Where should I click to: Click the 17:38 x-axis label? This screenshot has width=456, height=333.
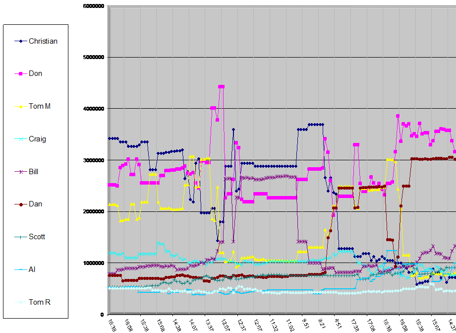[355, 325]
